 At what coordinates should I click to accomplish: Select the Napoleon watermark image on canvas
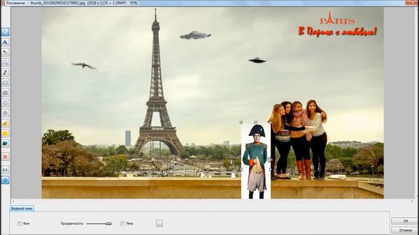pyautogui.click(x=256, y=161)
